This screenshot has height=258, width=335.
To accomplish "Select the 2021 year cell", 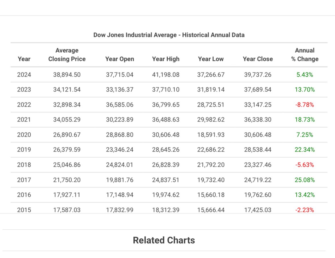I will point(24,120).
